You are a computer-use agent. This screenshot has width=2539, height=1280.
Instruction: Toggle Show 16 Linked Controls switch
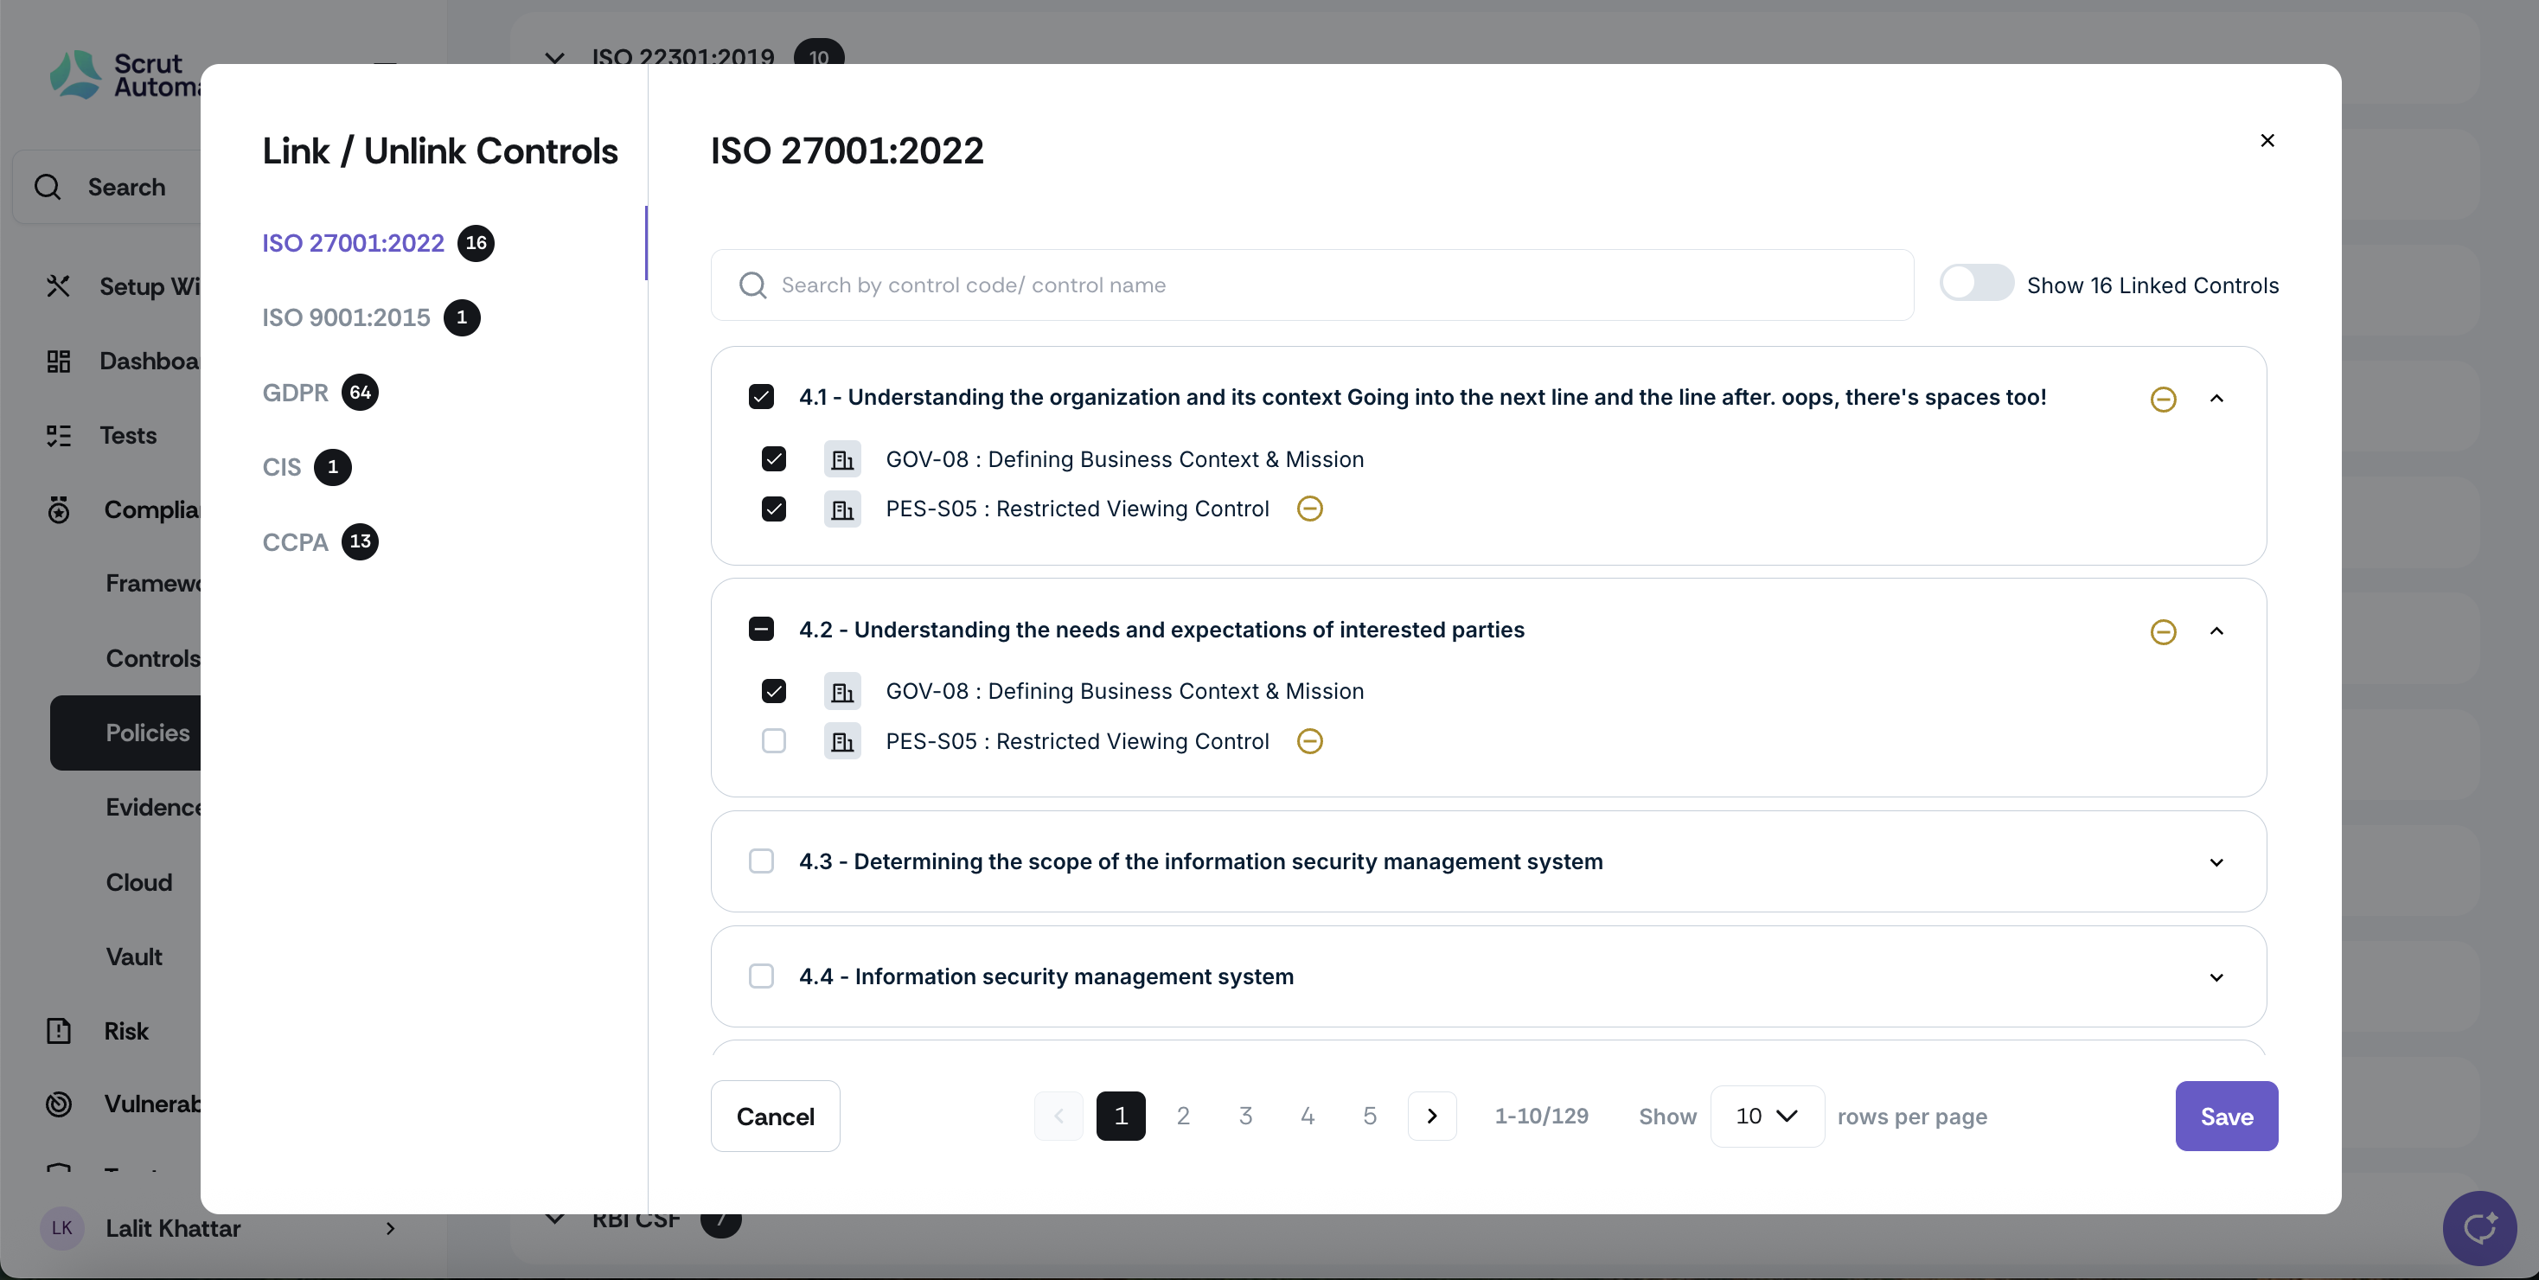pos(1975,284)
